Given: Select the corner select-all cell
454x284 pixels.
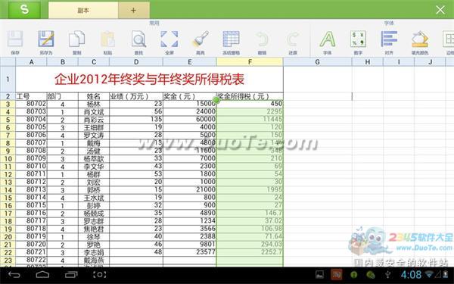Looking at the screenshot, I should [8, 62].
